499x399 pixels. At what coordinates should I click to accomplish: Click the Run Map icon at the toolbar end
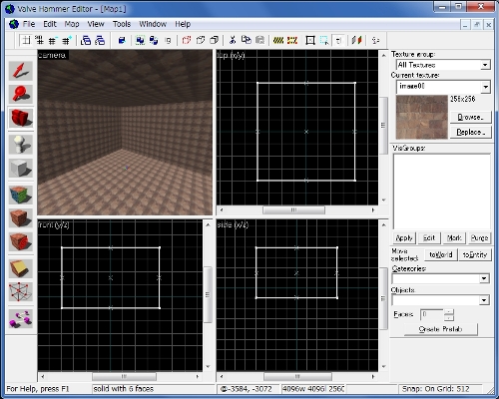pyautogui.click(x=376, y=41)
